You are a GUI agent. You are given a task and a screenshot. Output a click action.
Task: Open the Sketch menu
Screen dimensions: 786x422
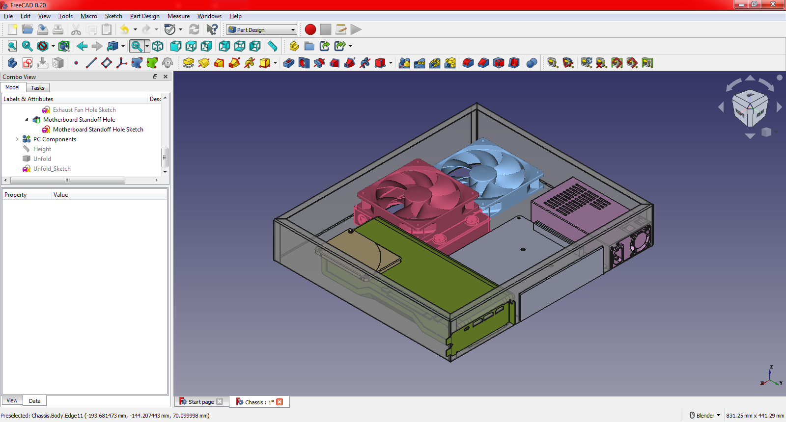113,16
